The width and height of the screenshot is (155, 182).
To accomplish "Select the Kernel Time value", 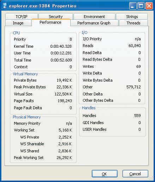I will tap(61, 46).
